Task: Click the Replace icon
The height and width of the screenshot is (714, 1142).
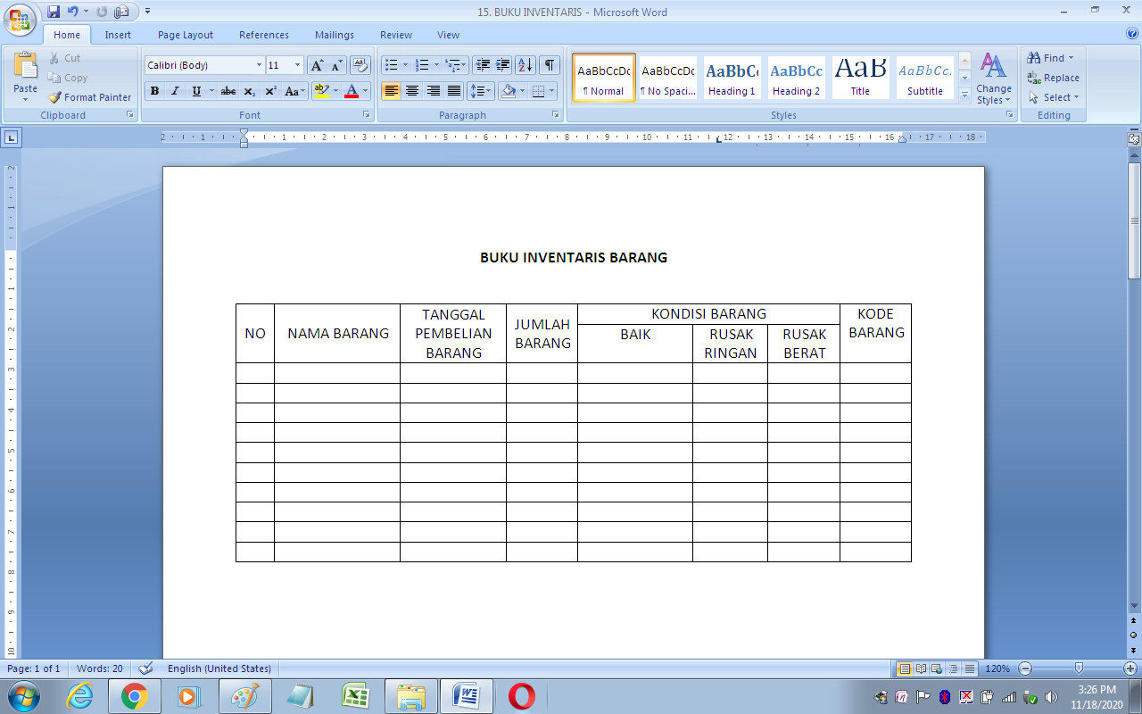Action: tap(1034, 78)
